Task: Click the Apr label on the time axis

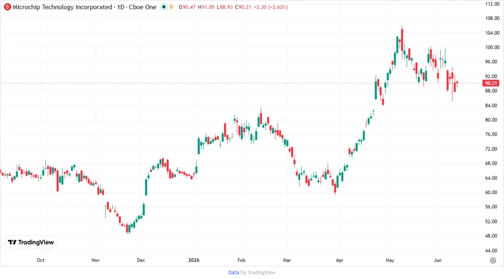Action: click(339, 260)
